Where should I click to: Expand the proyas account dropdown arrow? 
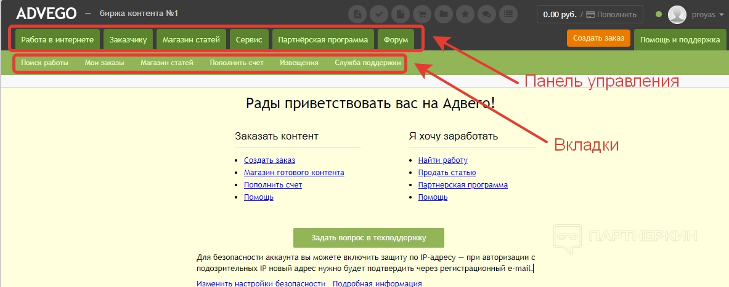722,15
